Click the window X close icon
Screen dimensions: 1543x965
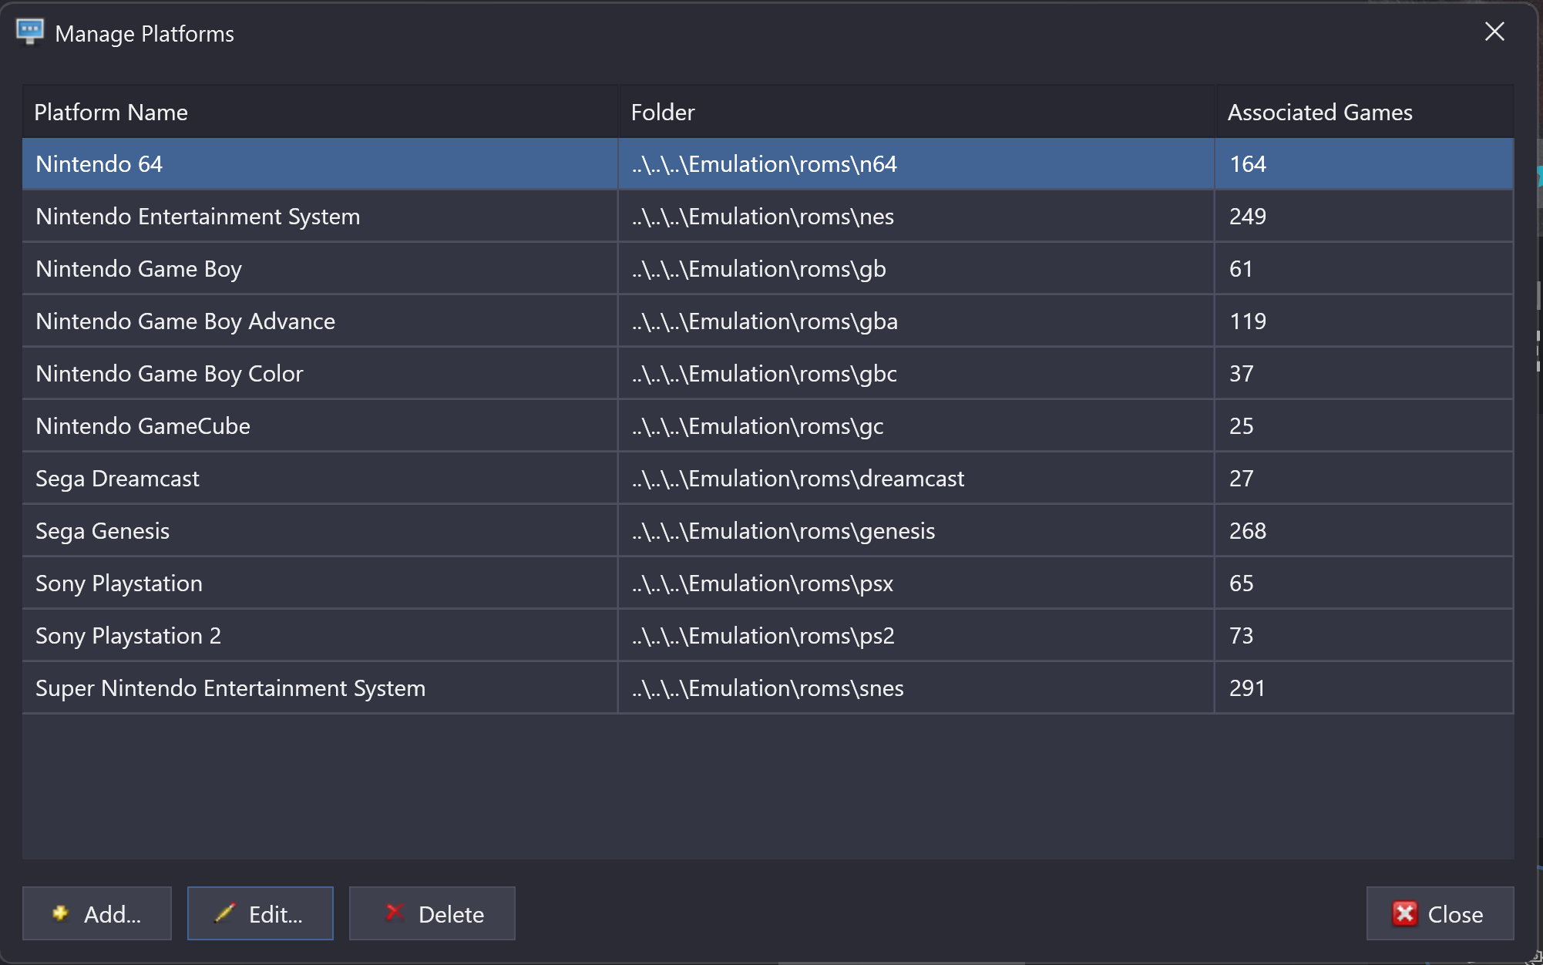(1494, 32)
